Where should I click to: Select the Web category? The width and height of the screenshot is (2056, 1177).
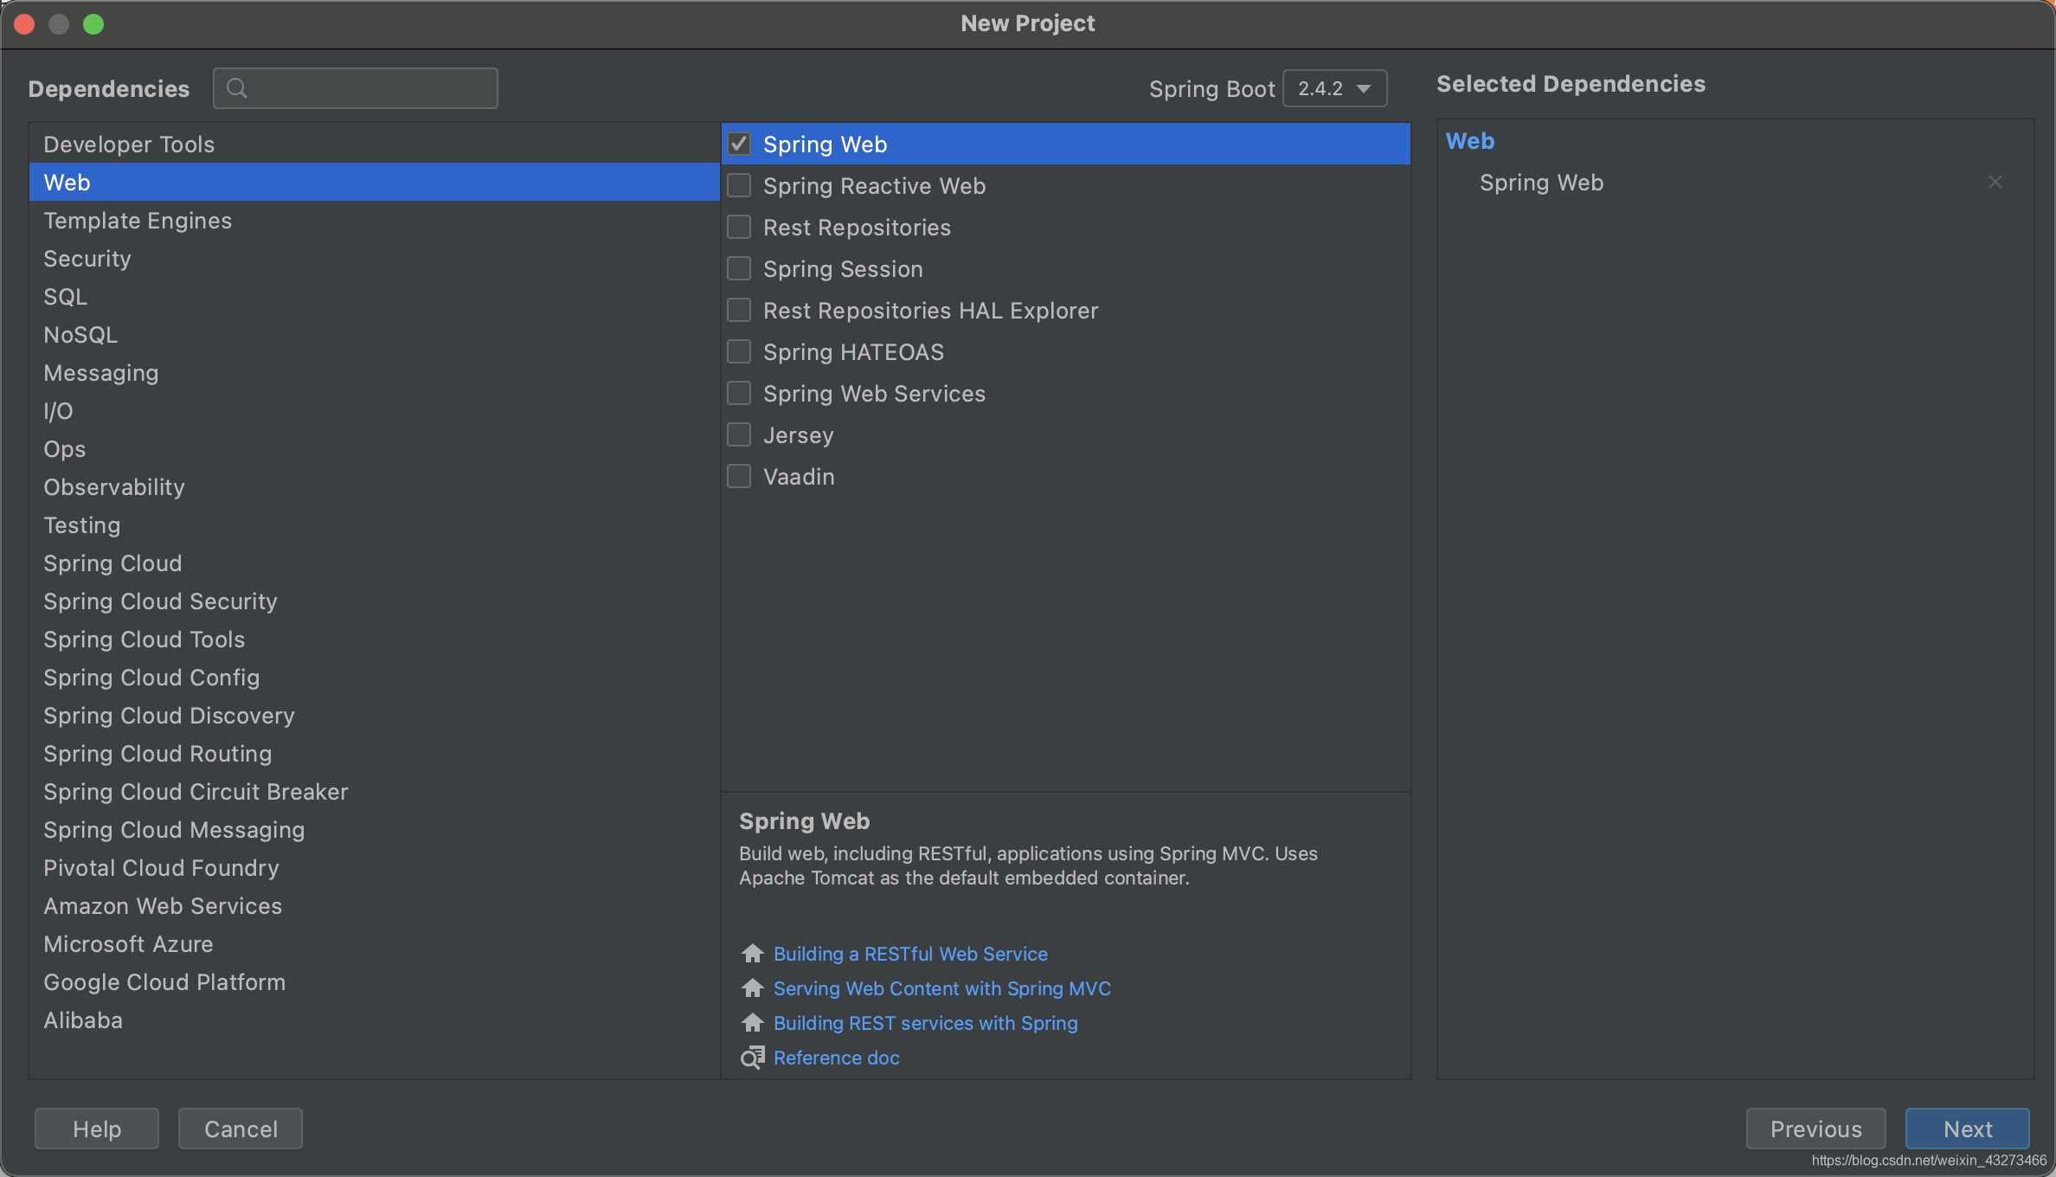[374, 182]
